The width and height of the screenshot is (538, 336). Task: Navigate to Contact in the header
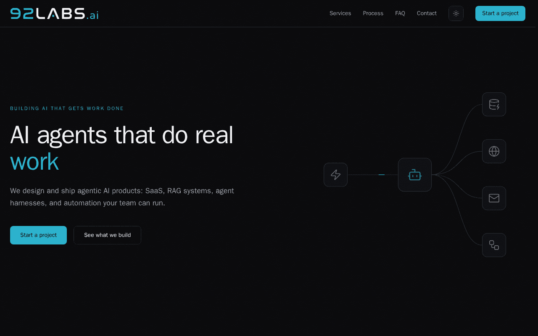(427, 13)
